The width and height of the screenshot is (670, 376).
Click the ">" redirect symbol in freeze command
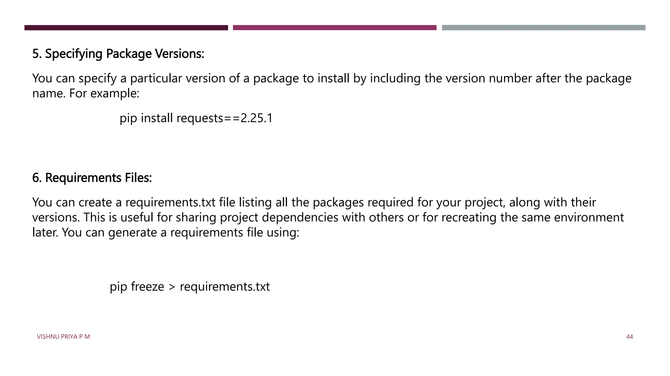pyautogui.click(x=172, y=287)
